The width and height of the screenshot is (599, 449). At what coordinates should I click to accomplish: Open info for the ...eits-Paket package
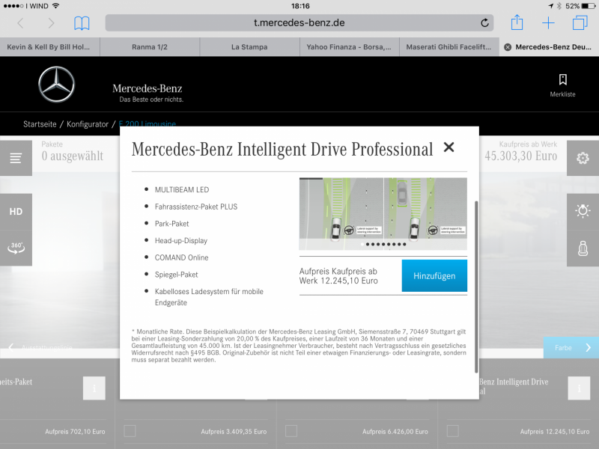(94, 388)
